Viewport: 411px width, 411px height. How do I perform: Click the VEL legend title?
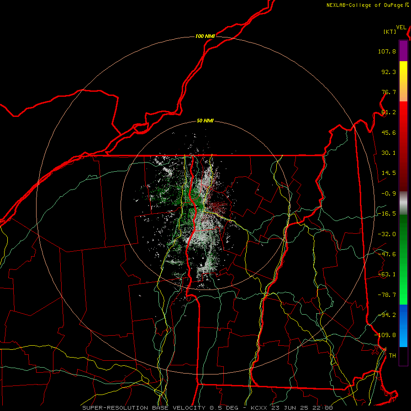(401, 27)
